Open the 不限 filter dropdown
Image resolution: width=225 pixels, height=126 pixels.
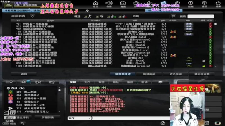point(151,16)
